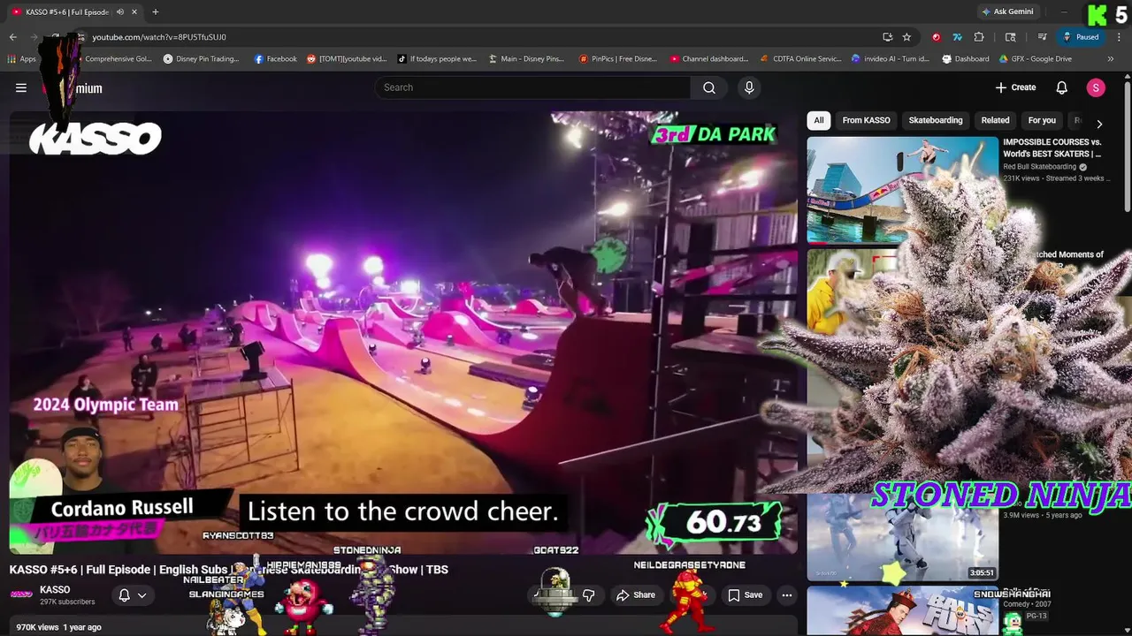Focus the YouTube Search field

[532, 87]
